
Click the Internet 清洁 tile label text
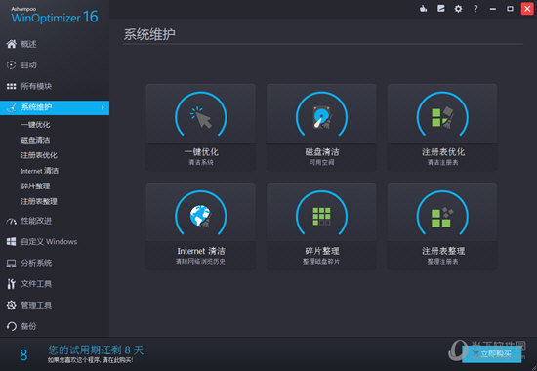coord(201,251)
